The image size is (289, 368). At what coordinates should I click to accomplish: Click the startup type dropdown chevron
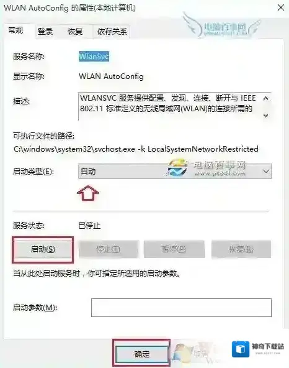pyautogui.click(x=266, y=172)
